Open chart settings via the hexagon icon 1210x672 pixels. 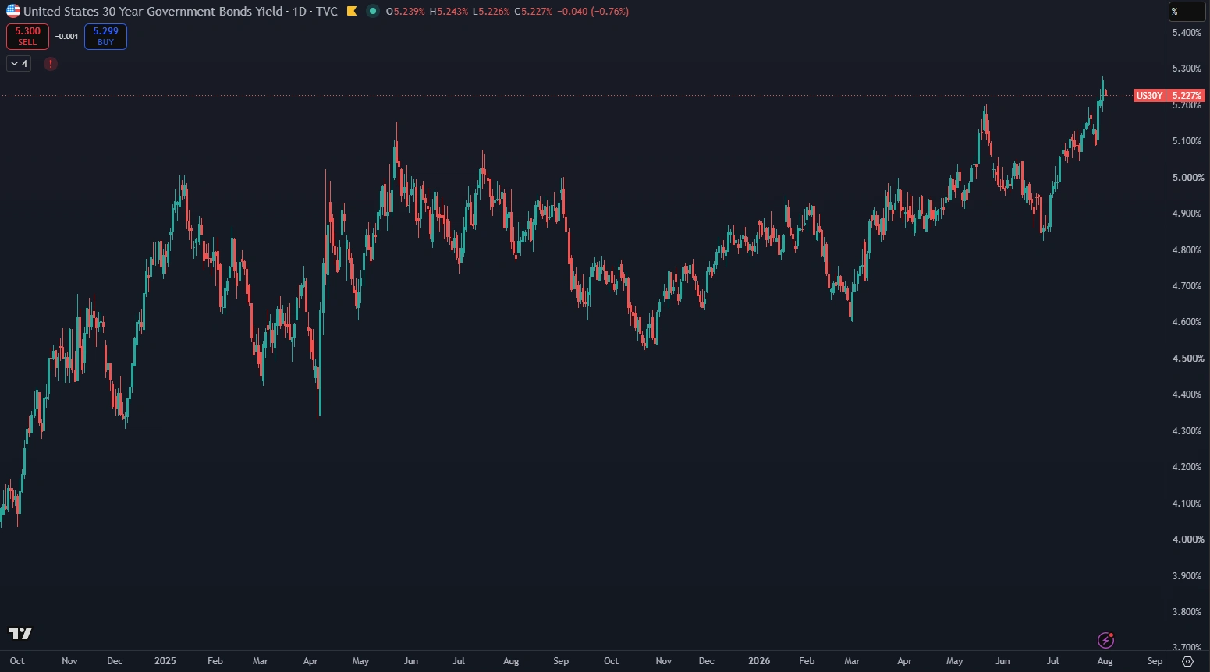[x=1187, y=661]
